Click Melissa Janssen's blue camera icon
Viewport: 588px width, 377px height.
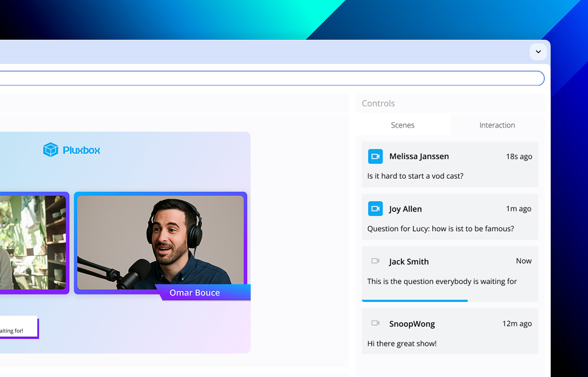[375, 156]
